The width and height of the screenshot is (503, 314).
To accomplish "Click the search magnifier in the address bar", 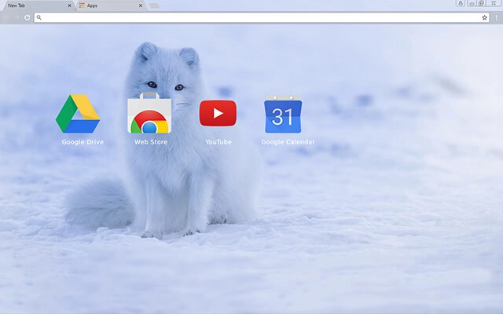I will click(x=39, y=17).
